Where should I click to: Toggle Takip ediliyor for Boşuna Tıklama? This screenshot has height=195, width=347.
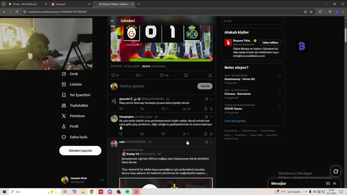tap(270, 43)
